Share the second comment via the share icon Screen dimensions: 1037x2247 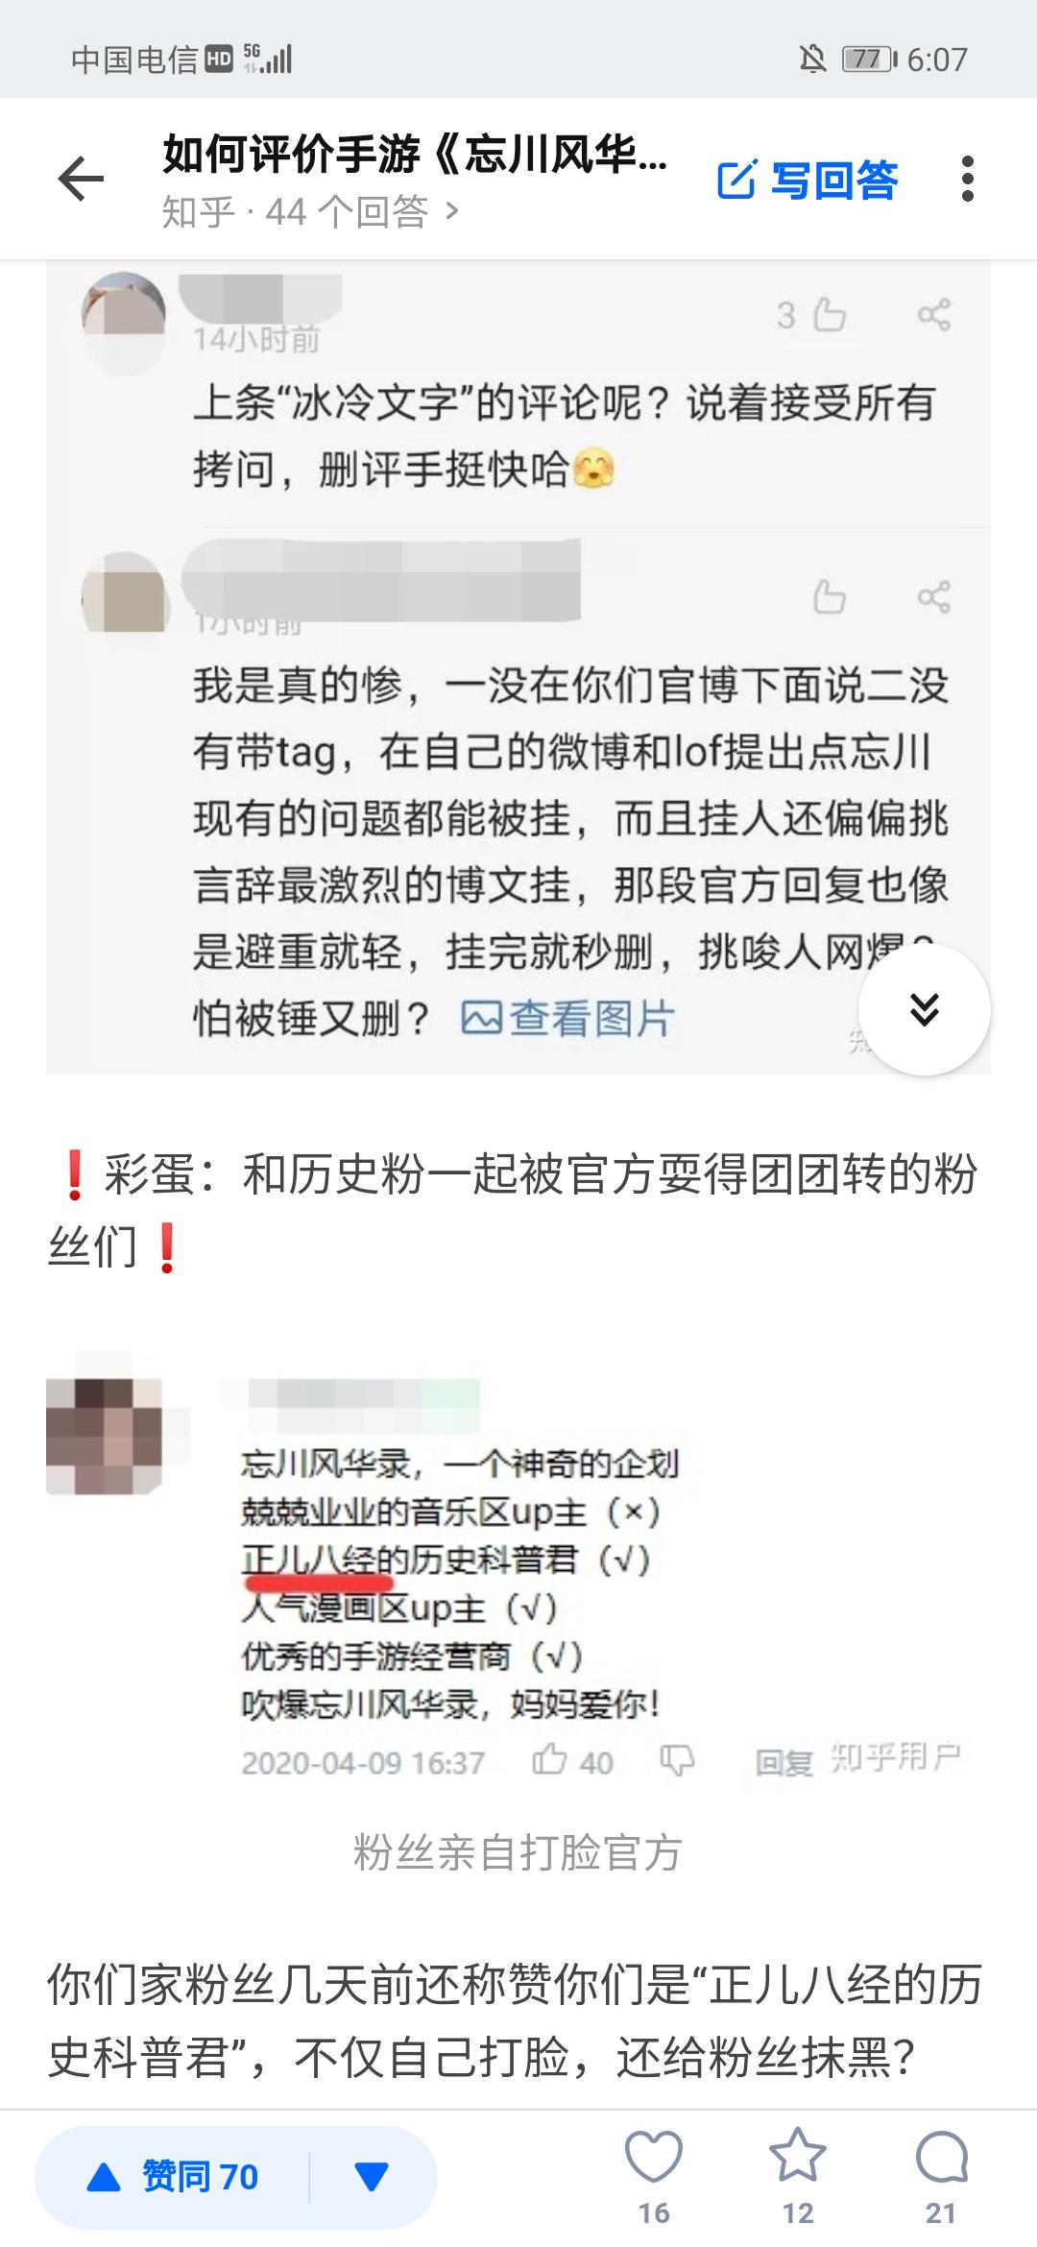pos(933,597)
